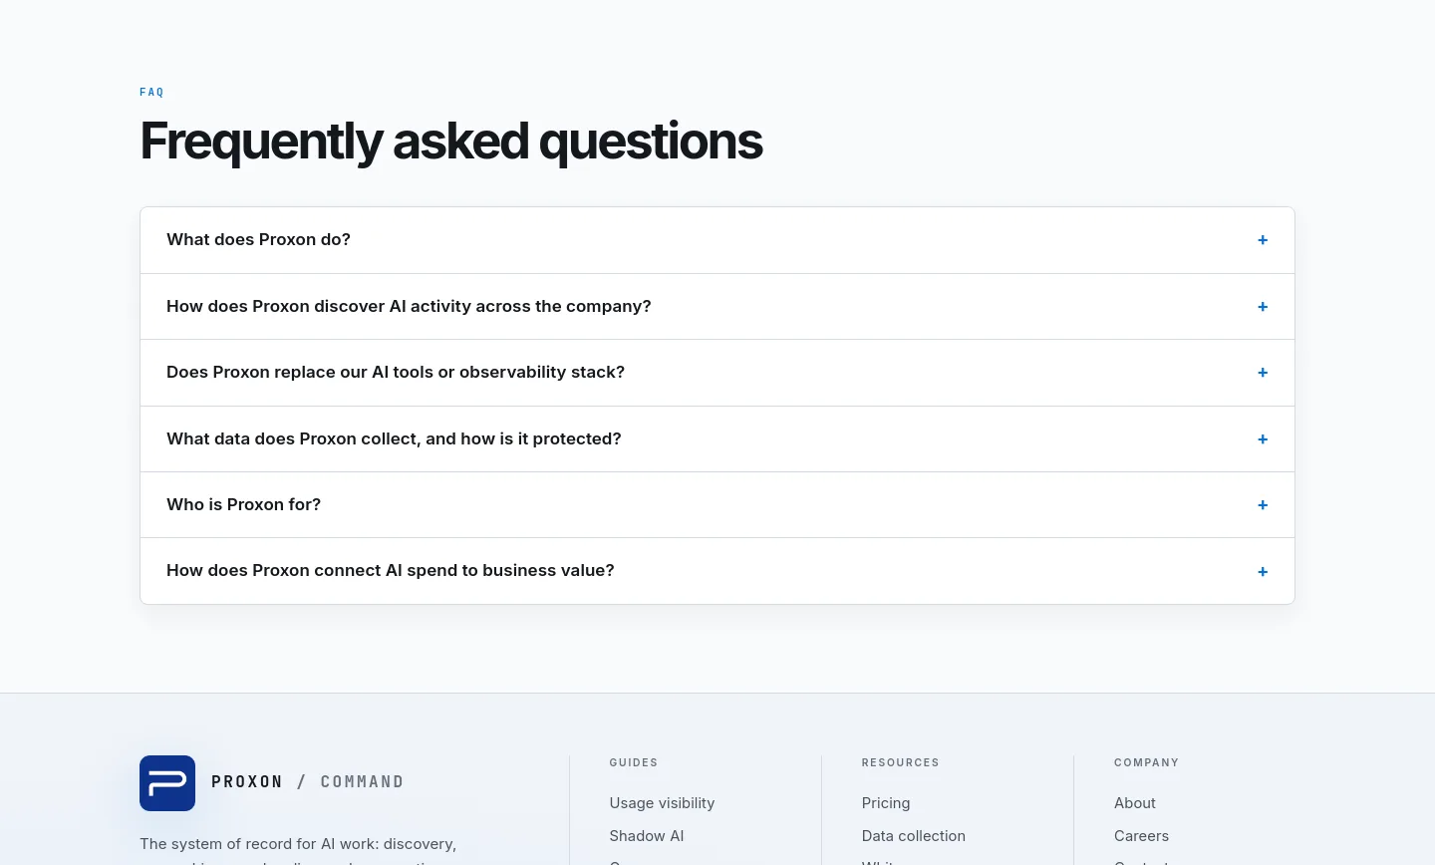Click the COMPANY footer column heading
The width and height of the screenshot is (1435, 865).
pyautogui.click(x=1146, y=762)
